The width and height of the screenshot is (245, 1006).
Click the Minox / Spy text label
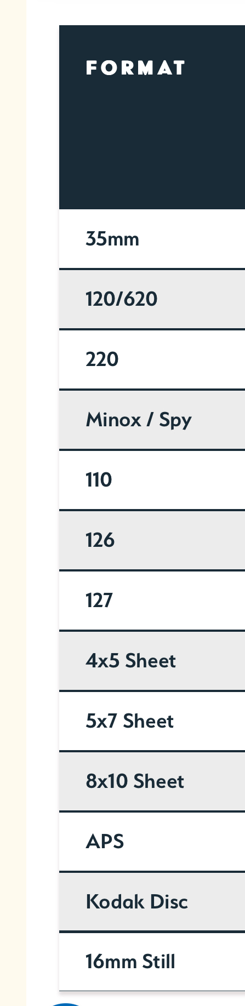[x=139, y=421]
